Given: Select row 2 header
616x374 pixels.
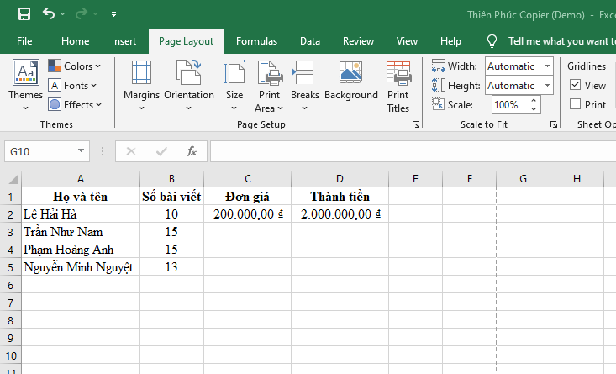Looking at the screenshot, I should [x=11, y=214].
